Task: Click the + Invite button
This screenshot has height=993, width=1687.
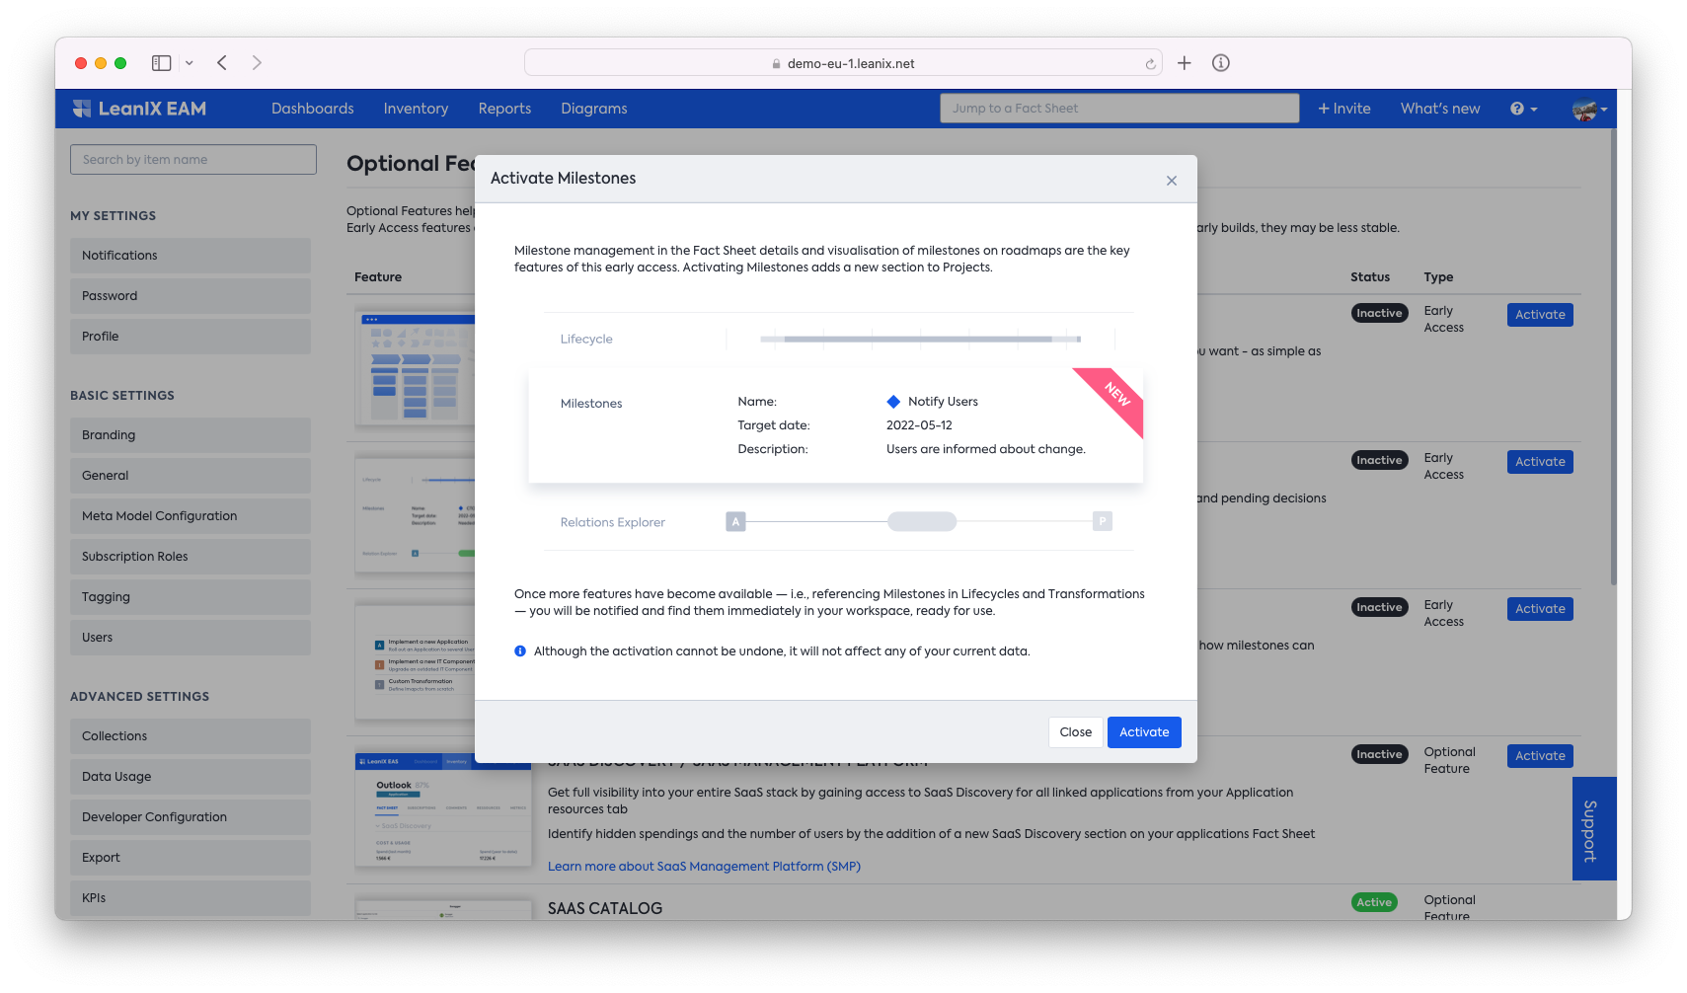Action: tap(1343, 109)
